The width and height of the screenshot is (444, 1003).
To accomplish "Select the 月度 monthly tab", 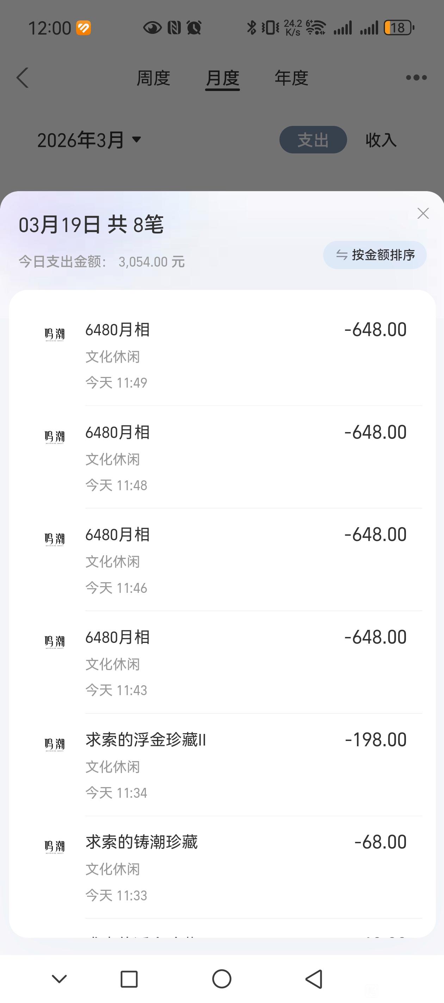I will [x=222, y=78].
